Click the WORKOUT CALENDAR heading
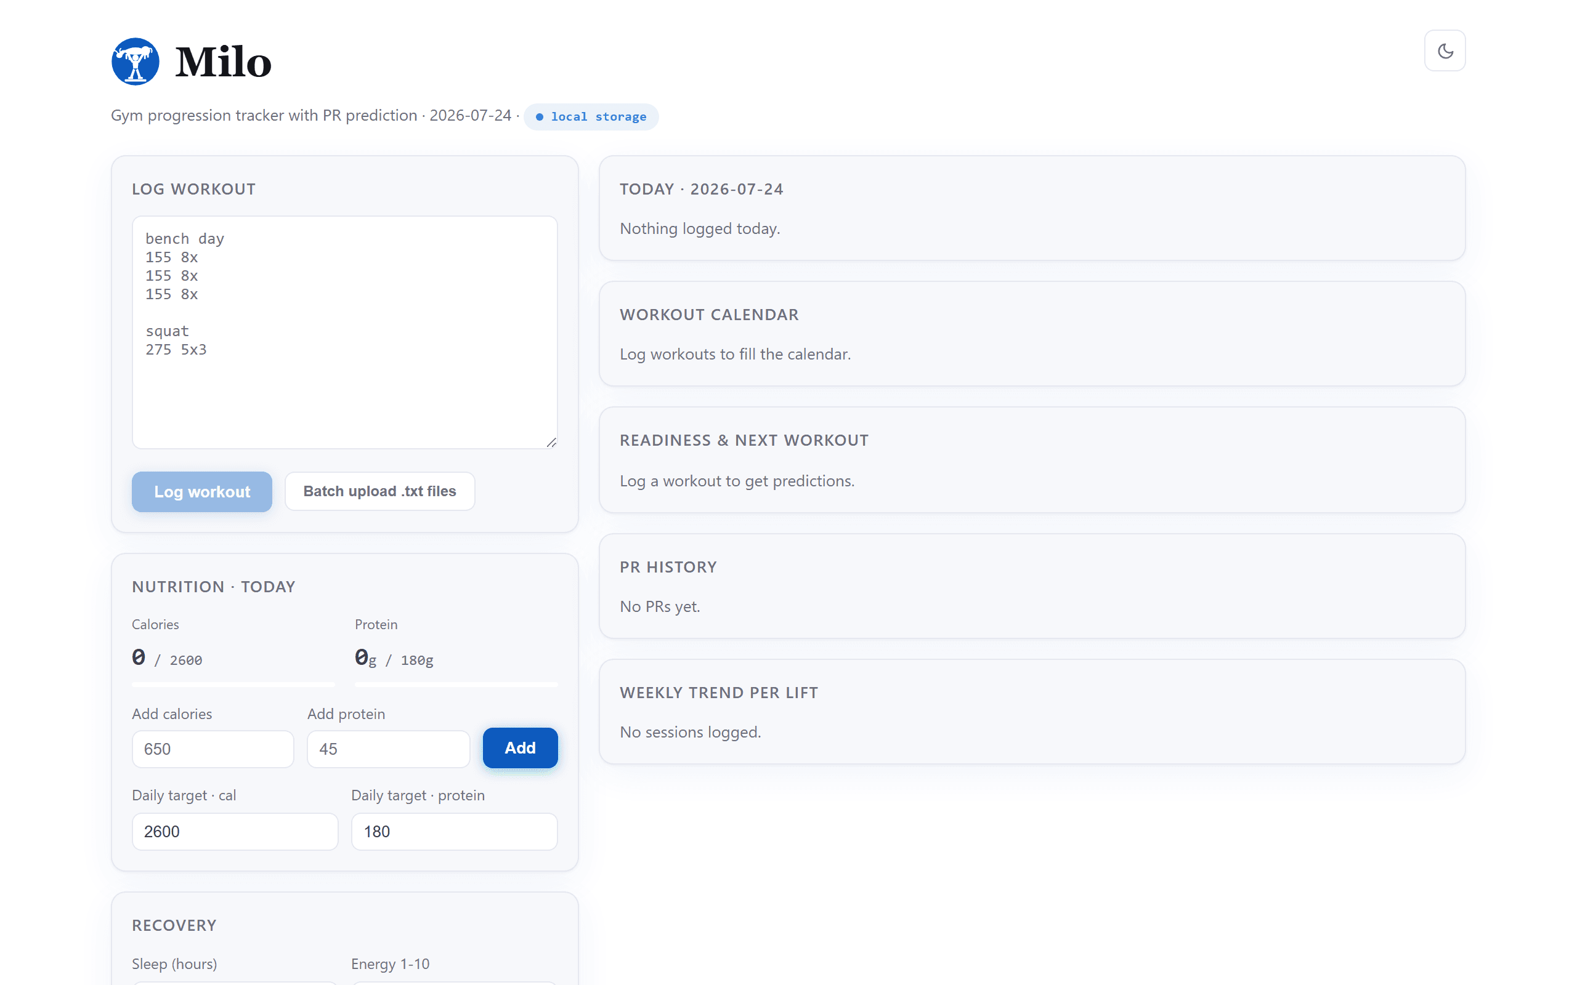Viewport: 1577px width, 985px height. [x=709, y=315]
